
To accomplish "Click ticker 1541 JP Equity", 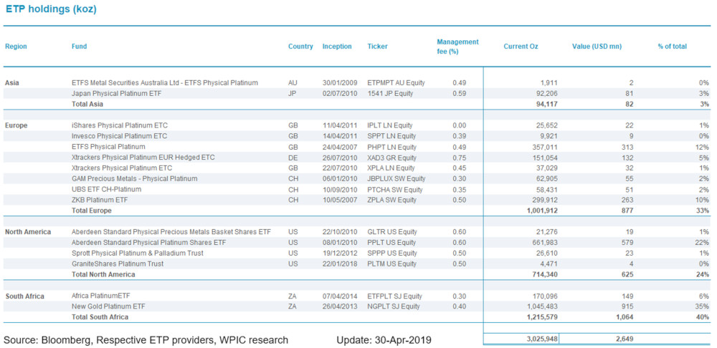I will [x=389, y=94].
